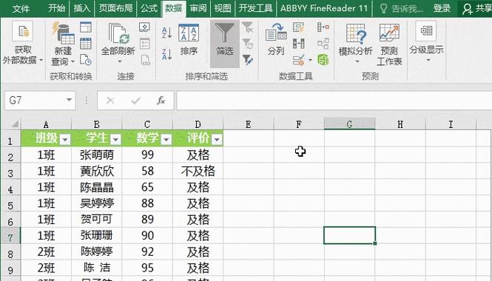
Task: Switch to the 插入 (Insert) tab
Action: point(82,8)
